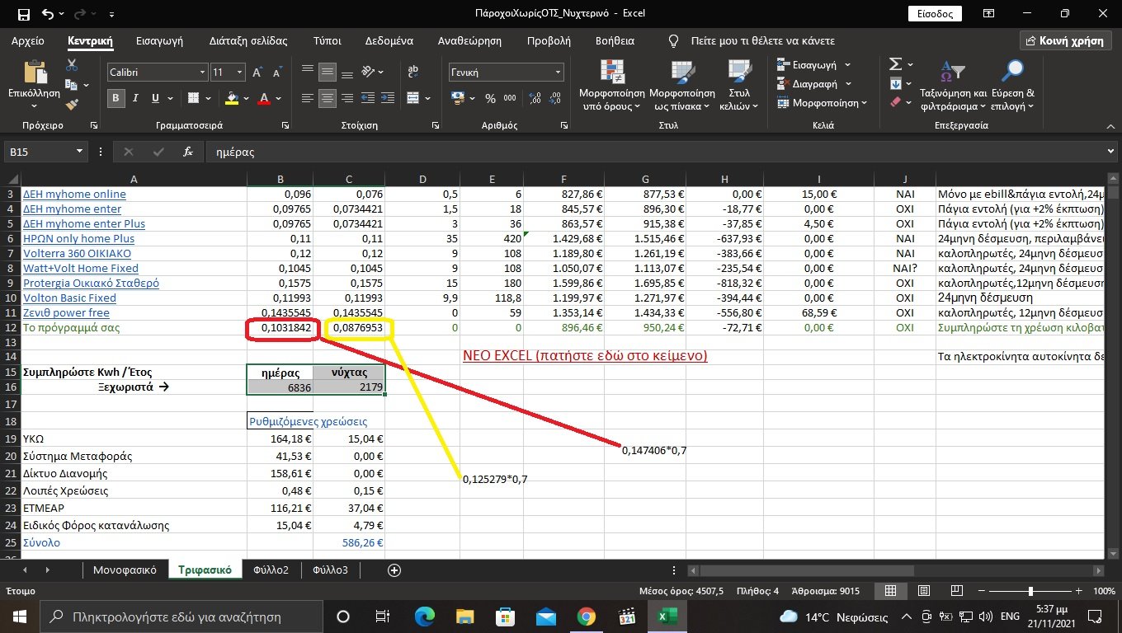Click the Insert Function fx icon
This screenshot has width=1122, height=633.
188,152
